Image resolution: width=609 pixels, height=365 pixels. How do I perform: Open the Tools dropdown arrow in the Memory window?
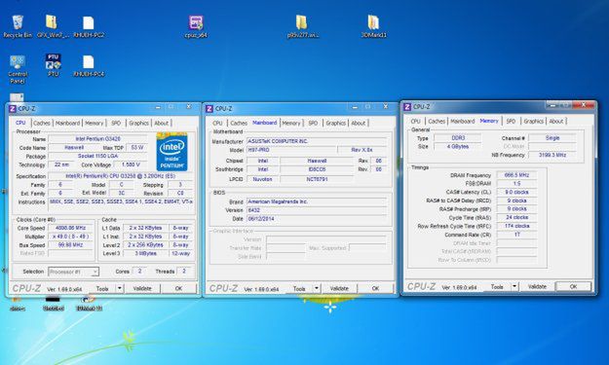[514, 287]
